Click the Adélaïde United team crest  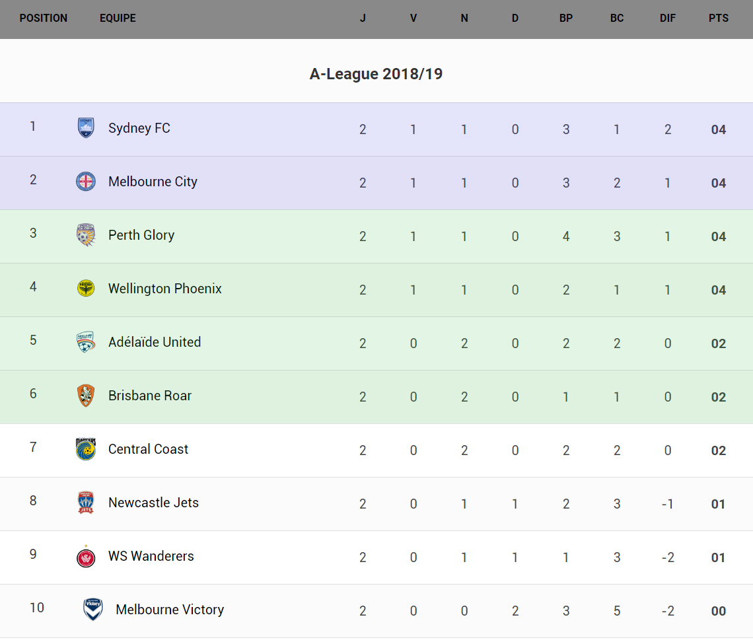click(x=86, y=342)
